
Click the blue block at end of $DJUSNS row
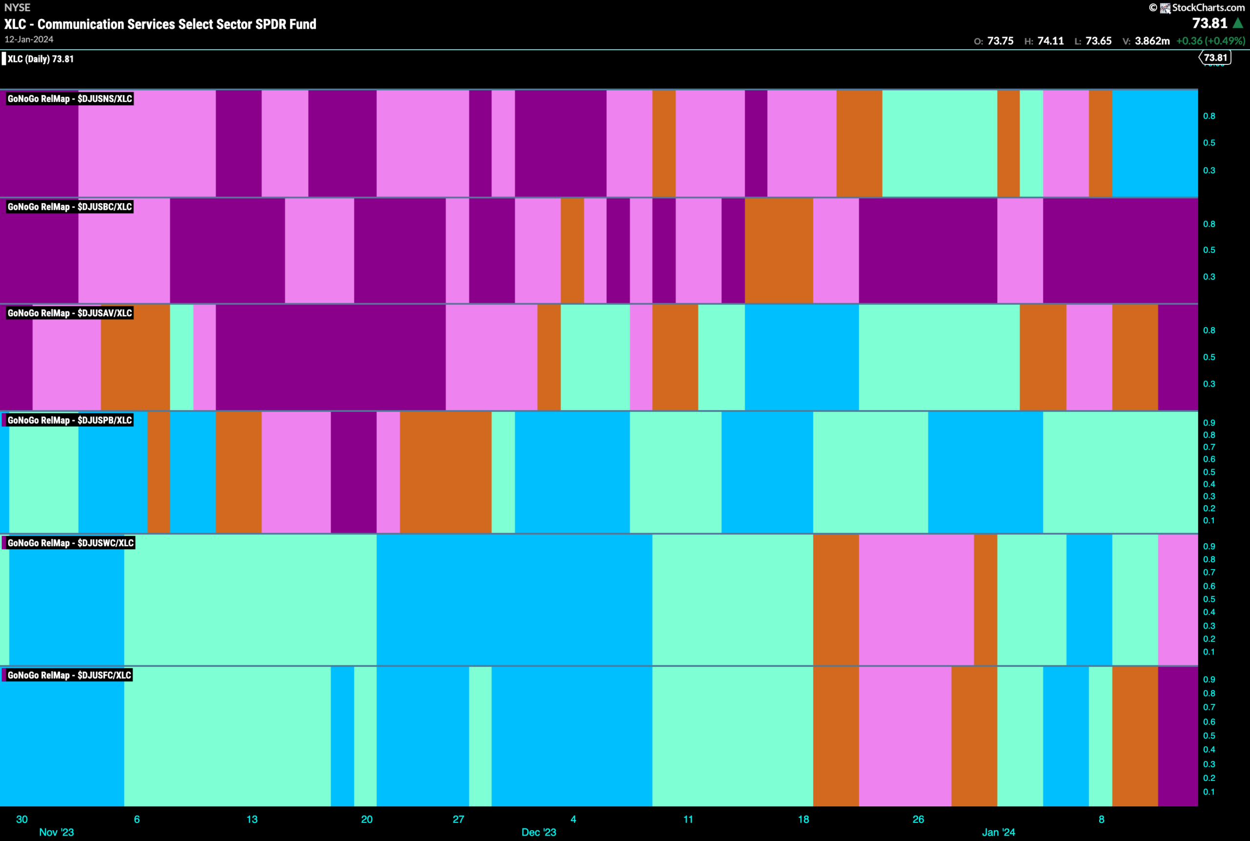1155,143
